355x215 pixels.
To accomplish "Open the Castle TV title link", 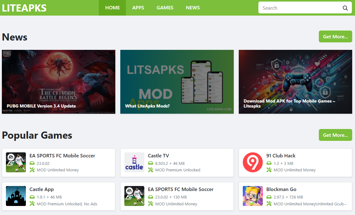I will [x=158, y=156].
